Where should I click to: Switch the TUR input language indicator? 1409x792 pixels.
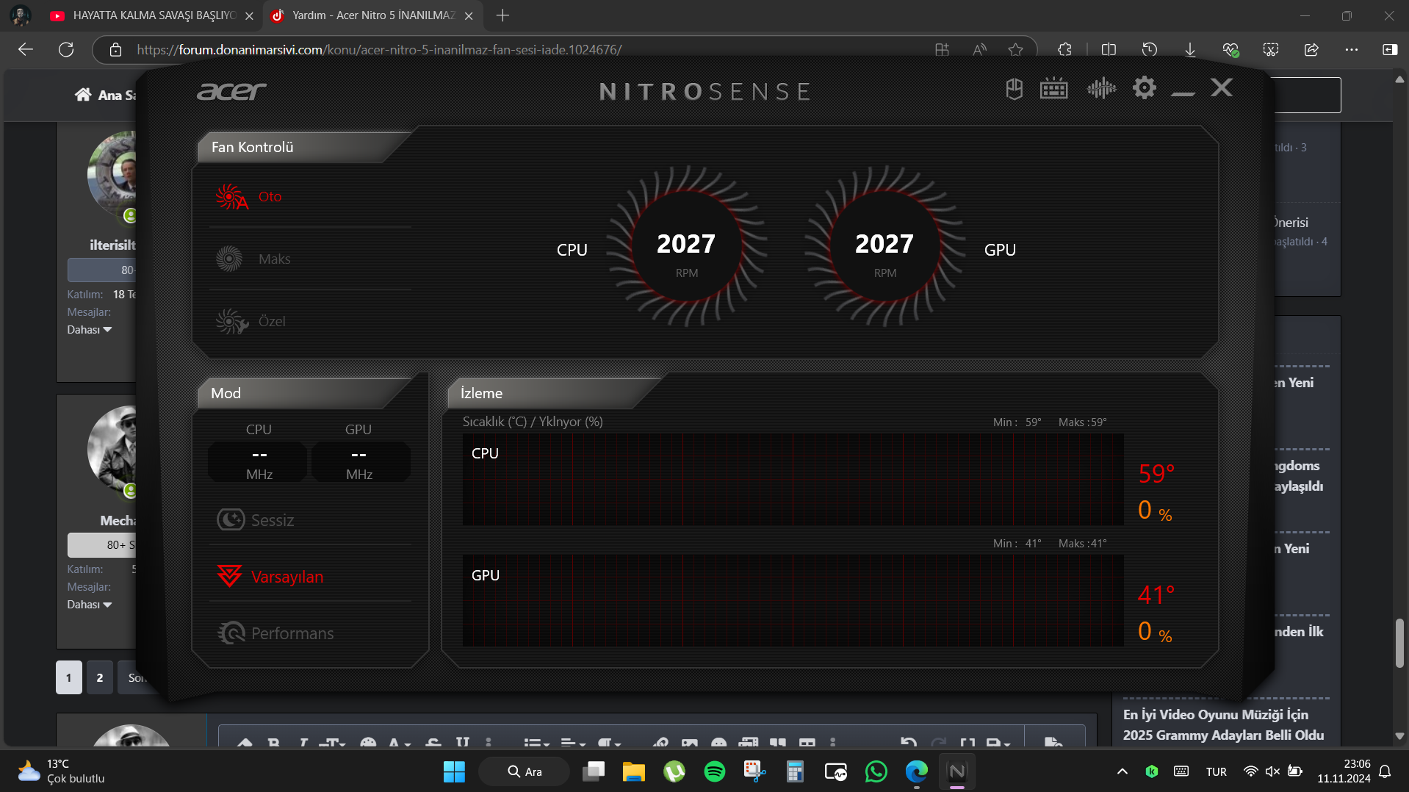click(1216, 771)
